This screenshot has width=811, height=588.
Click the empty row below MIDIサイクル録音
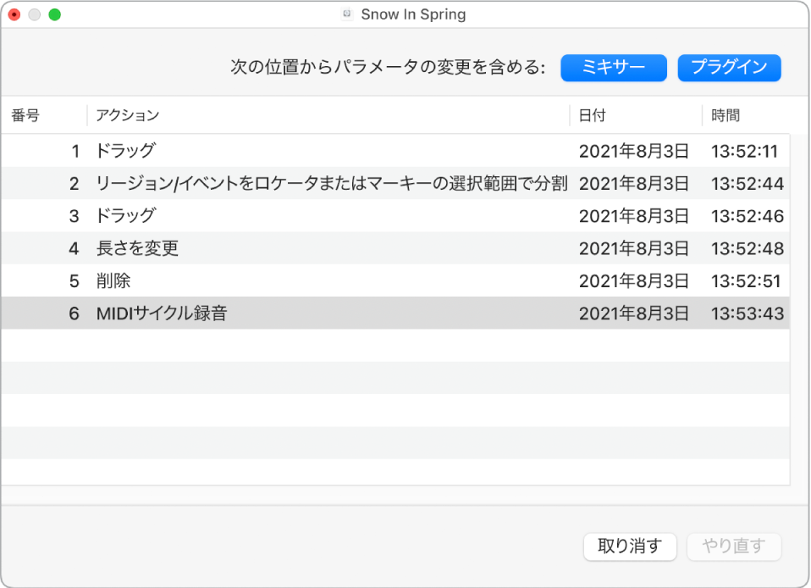coord(339,346)
